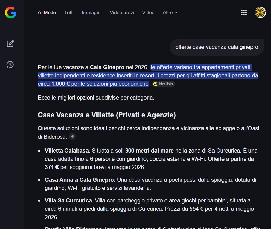Click the Google logo
This screenshot has height=229, width=271.
pos(11,13)
